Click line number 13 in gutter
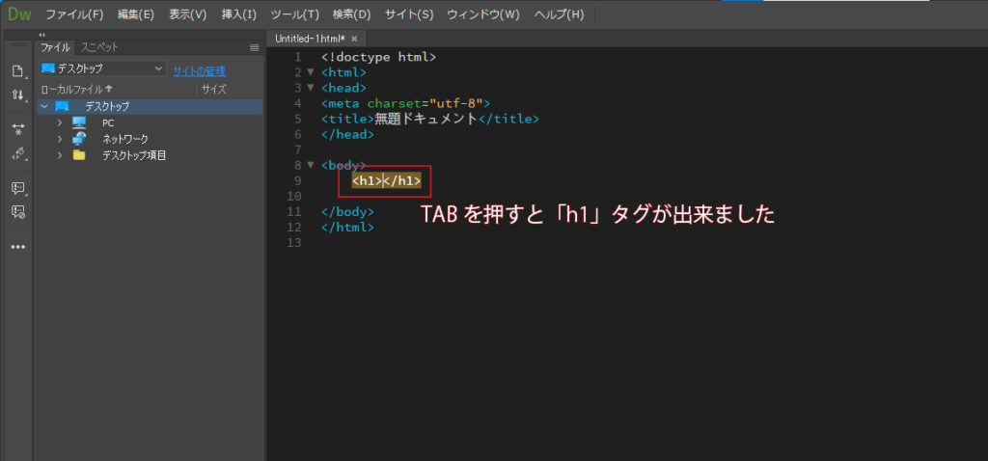Viewport: 988px width, 461px height. point(293,243)
